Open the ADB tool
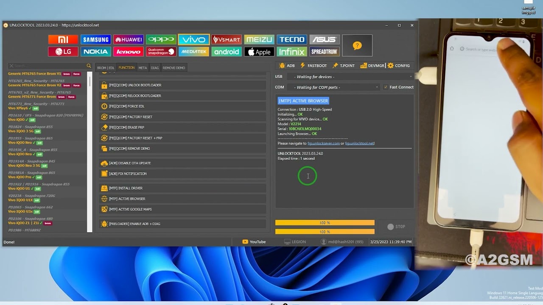This screenshot has width=543, height=305. click(287, 66)
